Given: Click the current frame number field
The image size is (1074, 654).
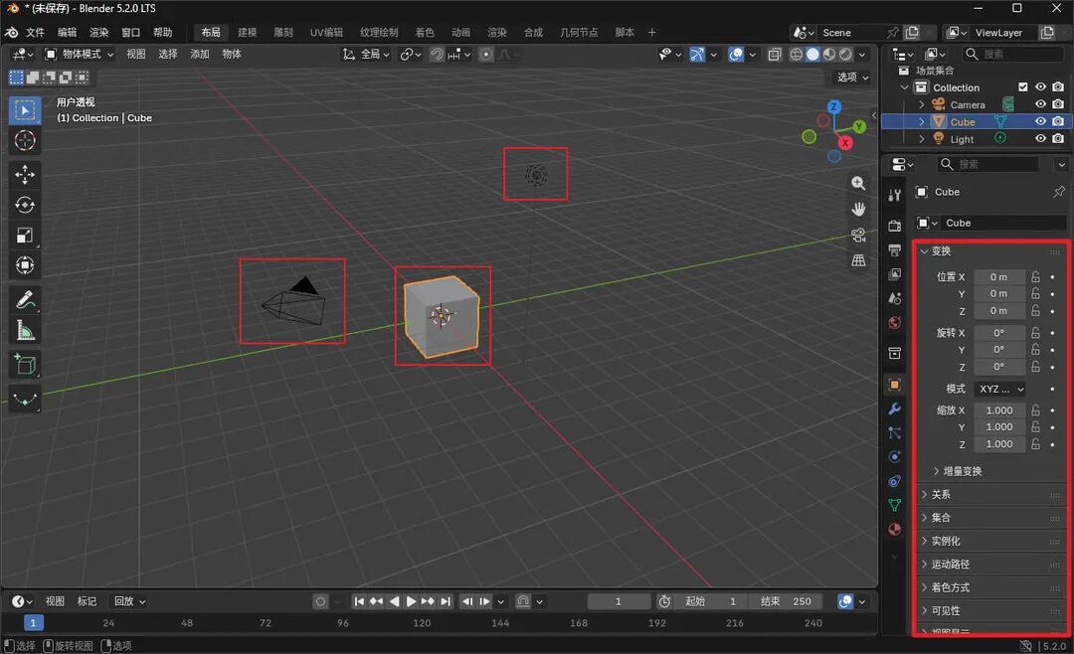Looking at the screenshot, I should (619, 601).
